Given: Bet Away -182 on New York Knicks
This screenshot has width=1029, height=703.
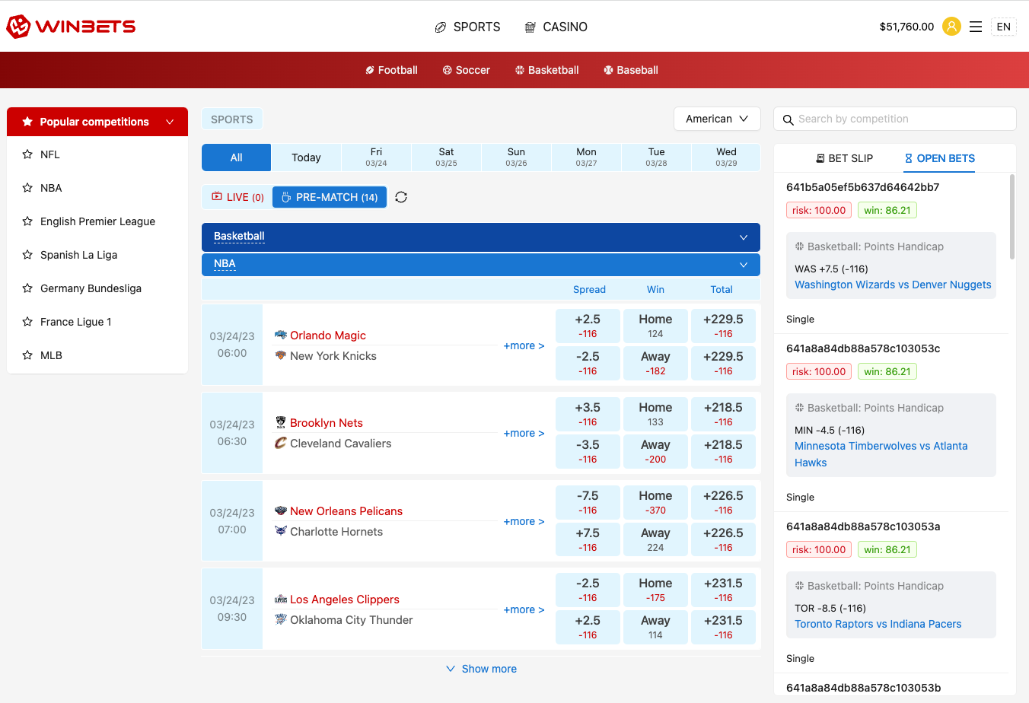Looking at the screenshot, I should (x=655, y=363).
